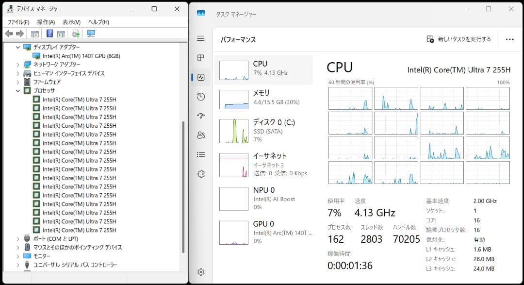This screenshot has width=524, height=285.
Task: Expand the ネットワーク アダプター tree node
Action: coord(18,65)
